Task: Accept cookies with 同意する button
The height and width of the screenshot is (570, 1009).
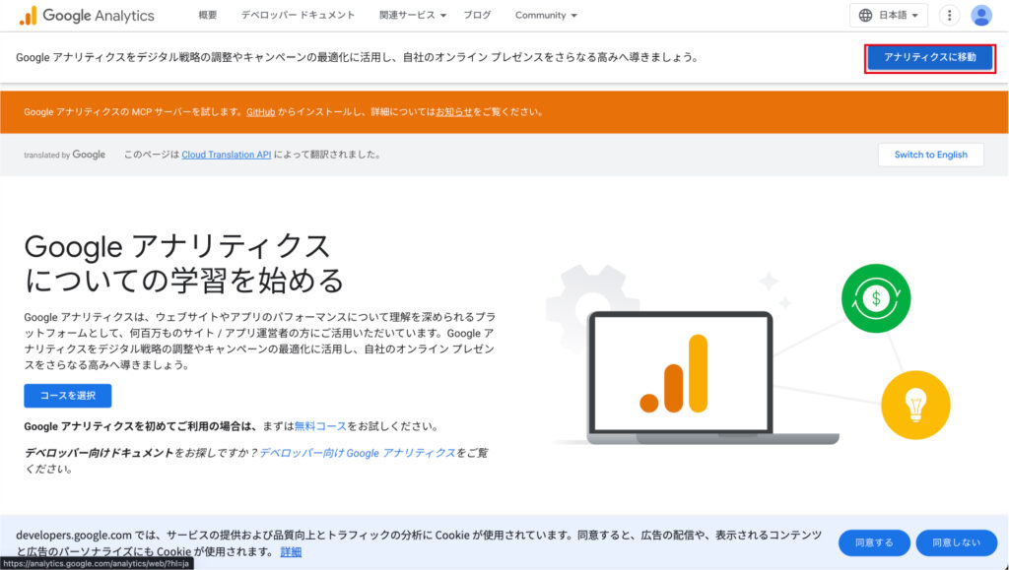Action: (873, 542)
